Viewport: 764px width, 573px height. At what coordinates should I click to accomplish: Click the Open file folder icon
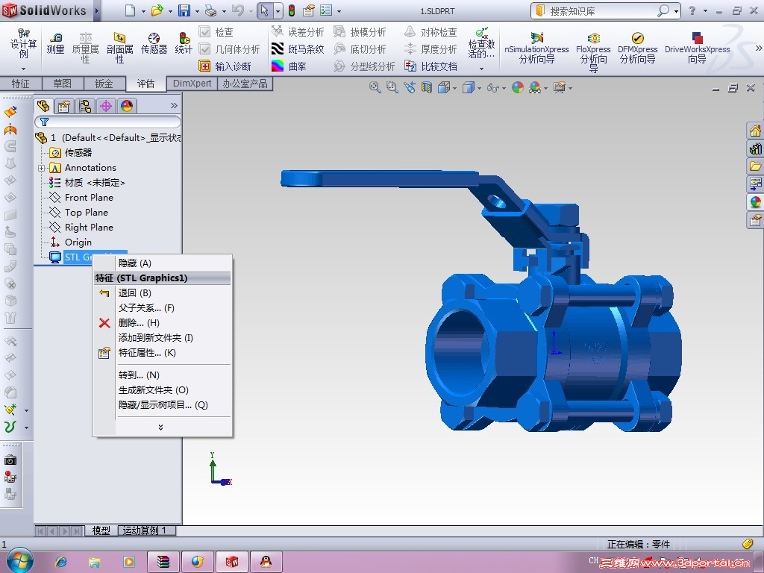[157, 10]
